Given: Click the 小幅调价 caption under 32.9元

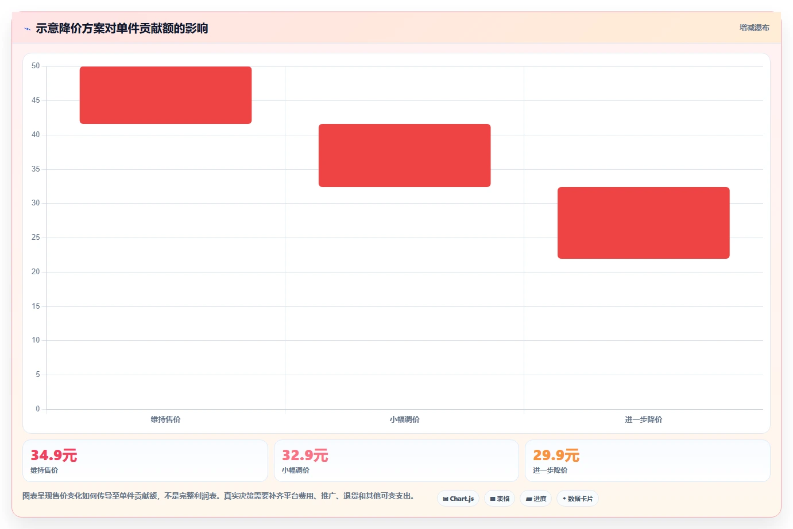Looking at the screenshot, I should coord(296,470).
